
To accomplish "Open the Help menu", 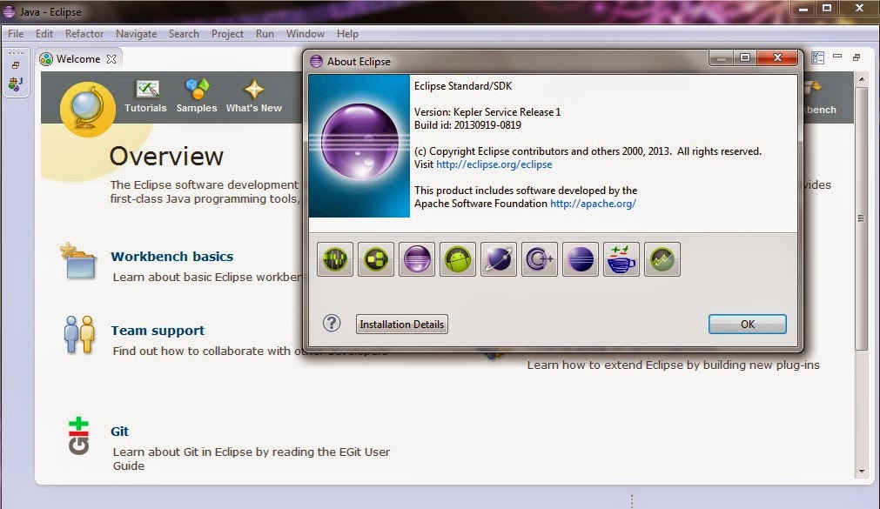I will (347, 34).
